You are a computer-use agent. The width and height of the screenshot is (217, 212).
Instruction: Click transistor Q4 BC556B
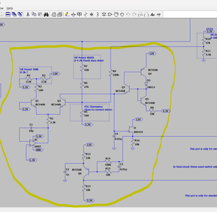coord(144,72)
